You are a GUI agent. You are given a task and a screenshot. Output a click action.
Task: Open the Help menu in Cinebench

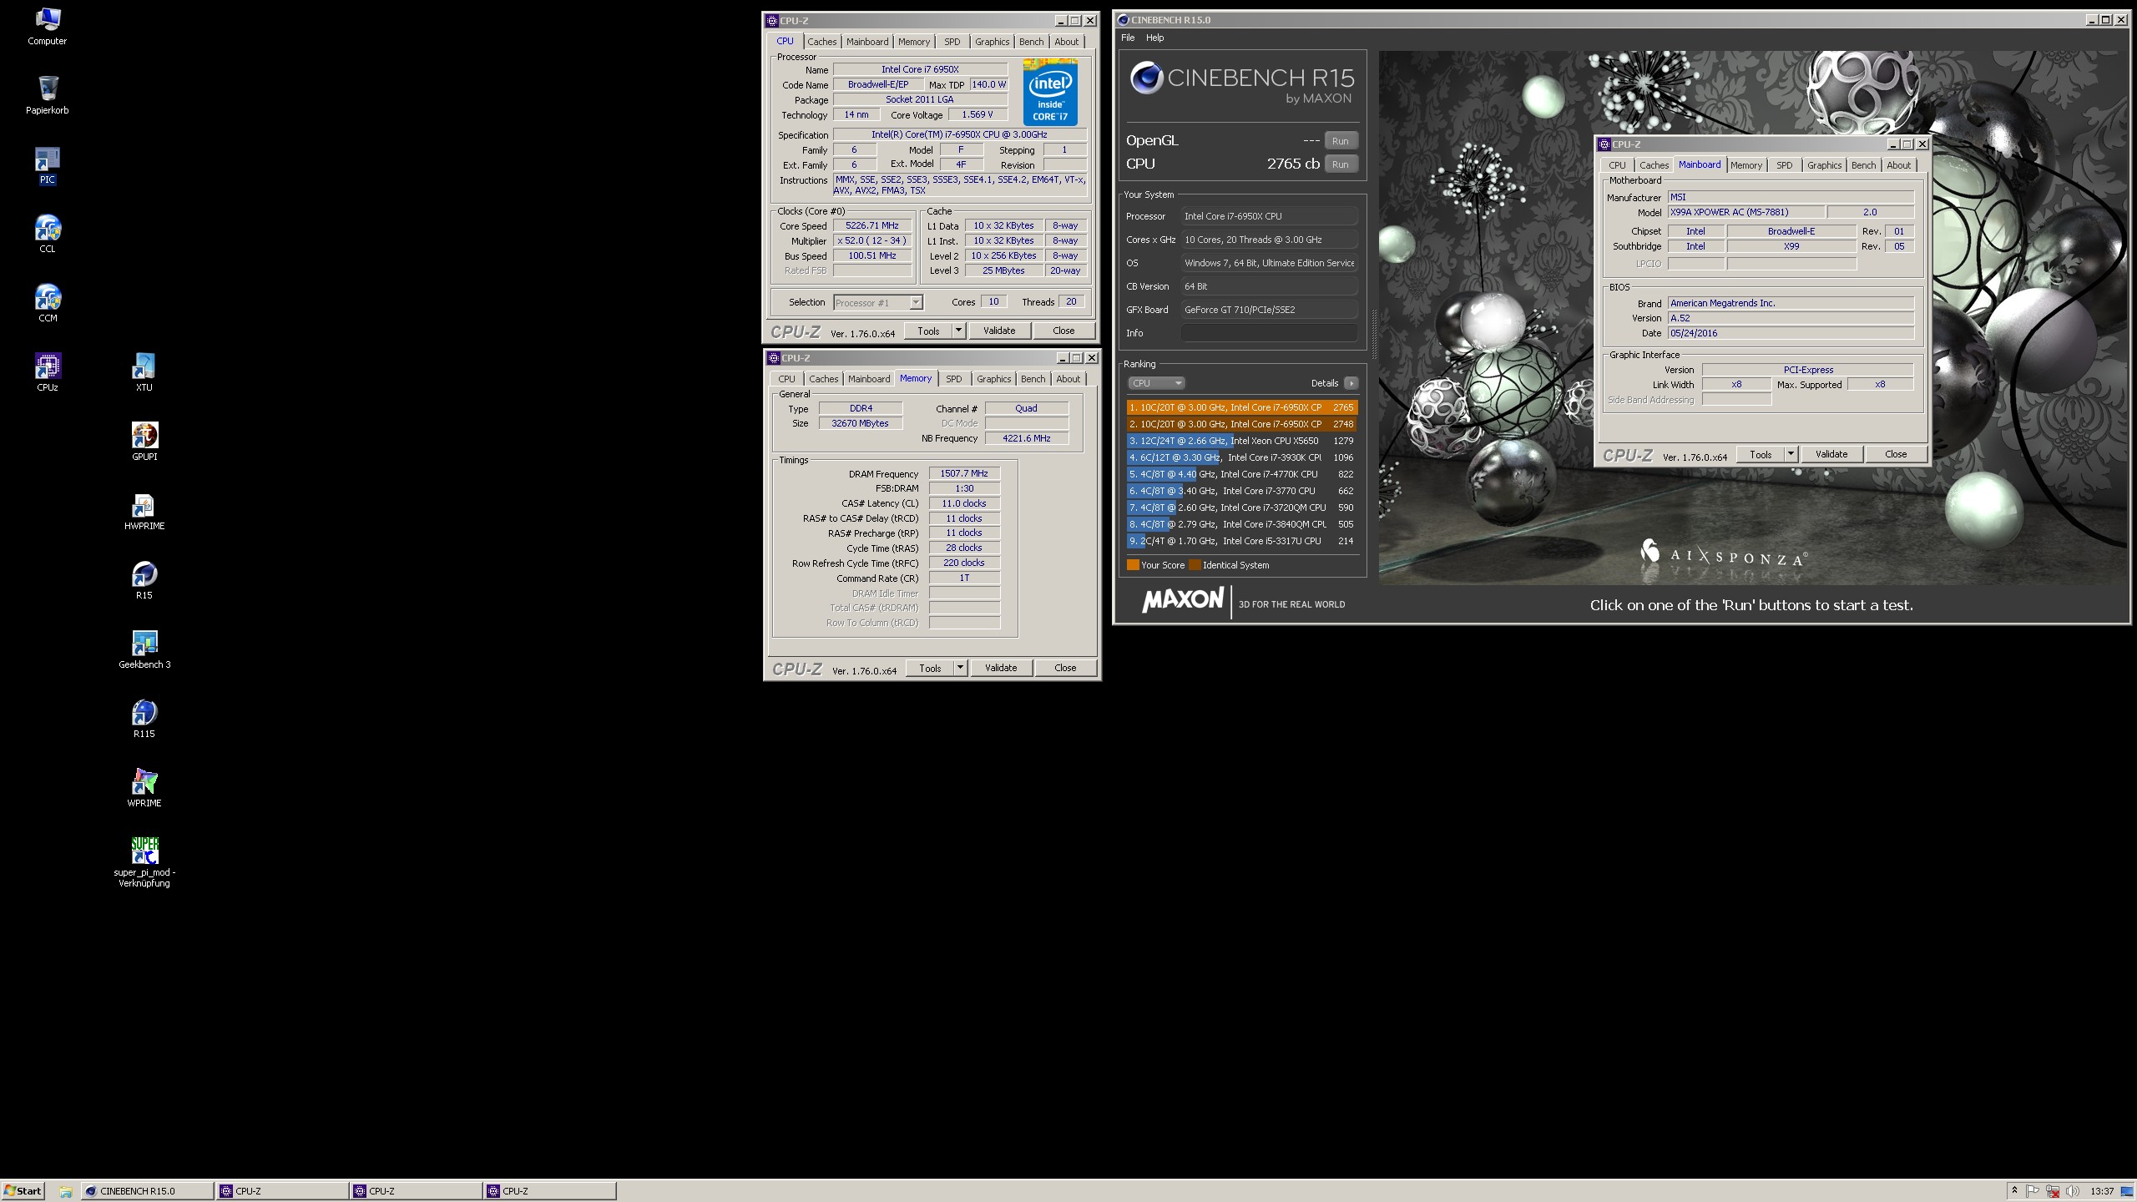[x=1154, y=38]
